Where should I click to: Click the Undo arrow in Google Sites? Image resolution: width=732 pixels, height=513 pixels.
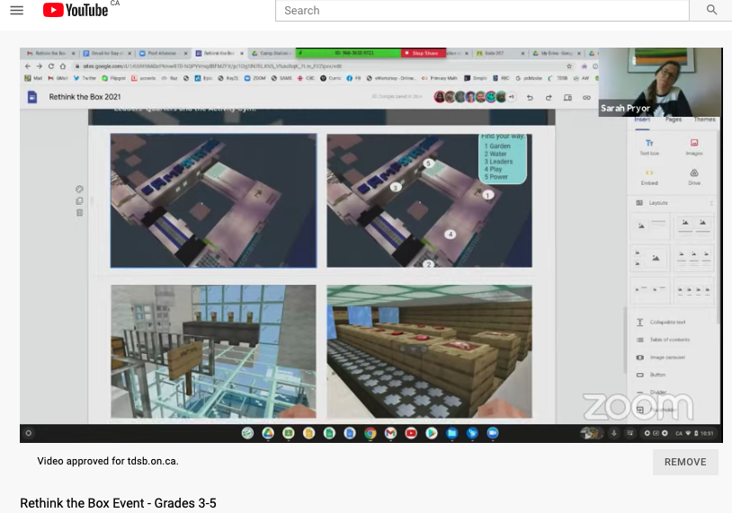(x=530, y=97)
